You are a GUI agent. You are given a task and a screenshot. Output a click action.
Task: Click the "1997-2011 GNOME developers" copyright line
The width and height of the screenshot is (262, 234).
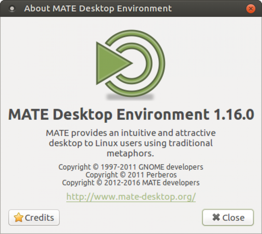(131, 167)
